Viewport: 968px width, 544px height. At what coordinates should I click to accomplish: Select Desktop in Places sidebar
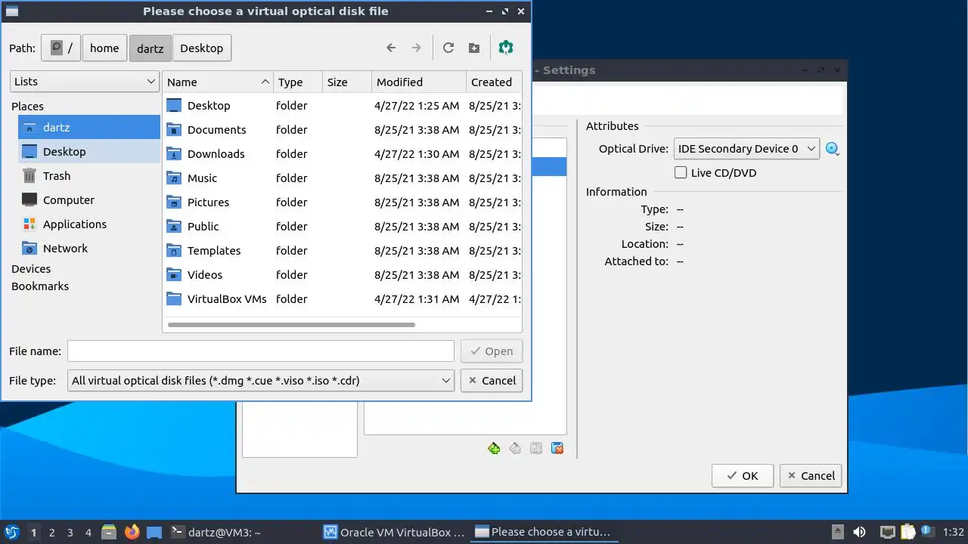89,152
